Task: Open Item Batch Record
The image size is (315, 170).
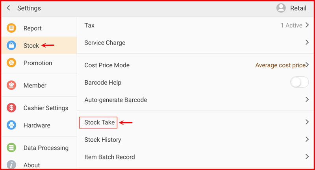Action: (x=110, y=157)
